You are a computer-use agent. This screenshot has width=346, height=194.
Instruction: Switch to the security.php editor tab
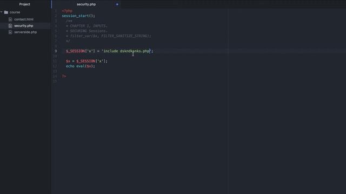pos(86,4)
